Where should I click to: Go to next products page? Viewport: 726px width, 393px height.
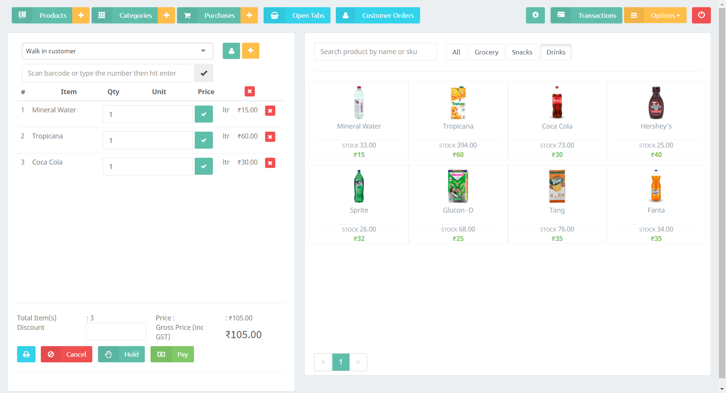point(358,362)
